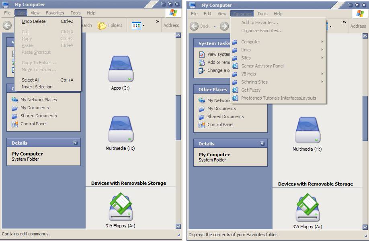Open Shared Documents link in the left window
369x241 pixels.
34,116
